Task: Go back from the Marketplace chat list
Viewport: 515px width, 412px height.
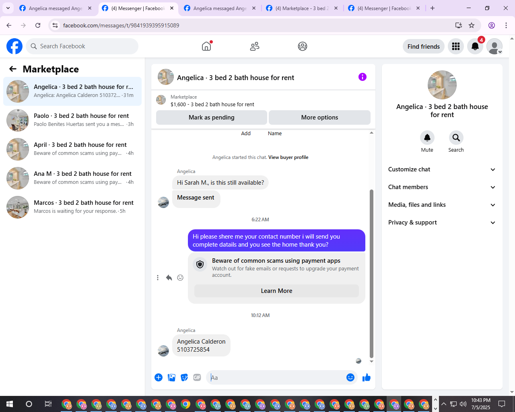Action: click(x=13, y=69)
